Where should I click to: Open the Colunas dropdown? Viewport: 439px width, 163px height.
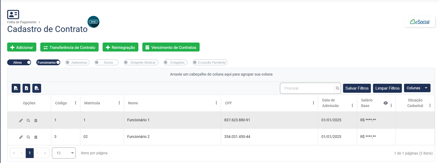417,88
